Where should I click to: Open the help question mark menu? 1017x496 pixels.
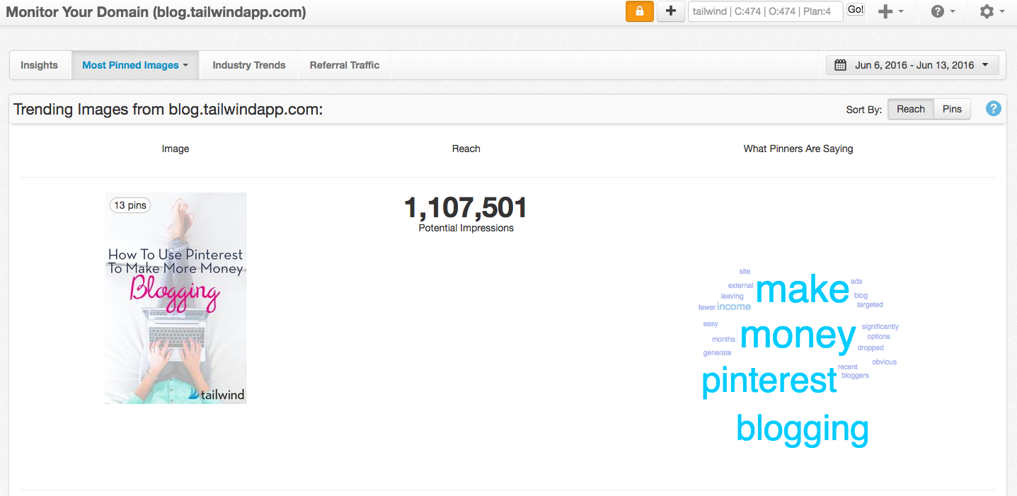(943, 12)
